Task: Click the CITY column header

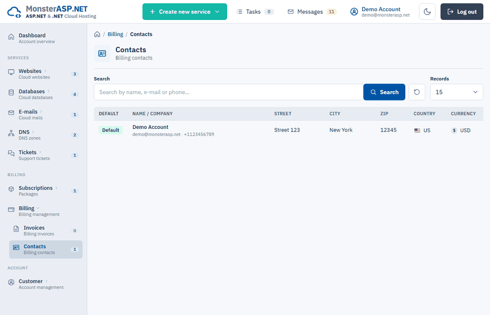Action: click(335, 113)
